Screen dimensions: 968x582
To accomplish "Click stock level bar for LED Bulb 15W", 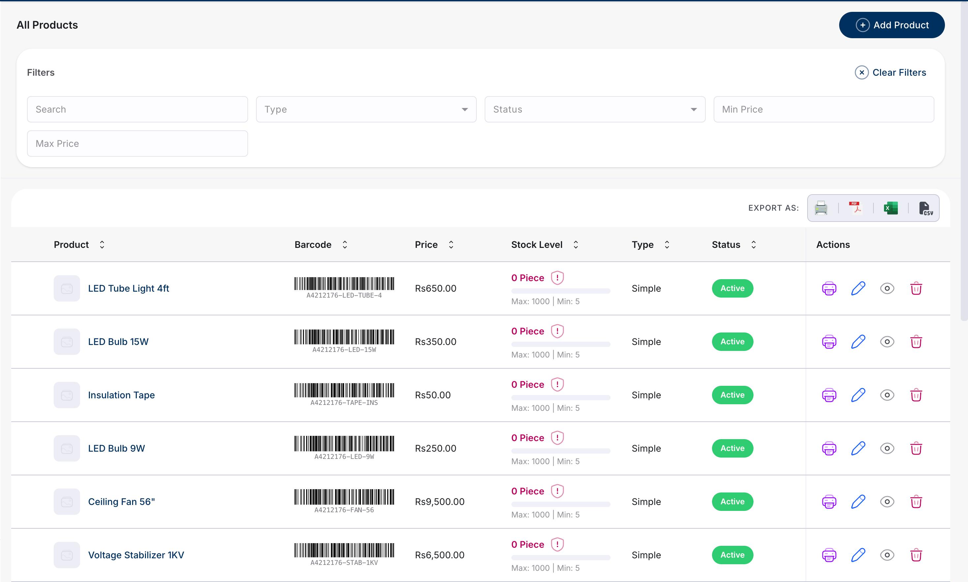I will tap(560, 344).
